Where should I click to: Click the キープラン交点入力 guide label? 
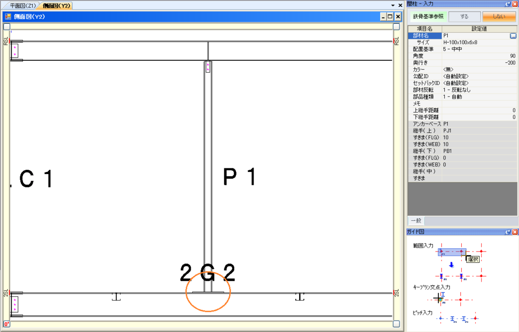click(x=432, y=287)
